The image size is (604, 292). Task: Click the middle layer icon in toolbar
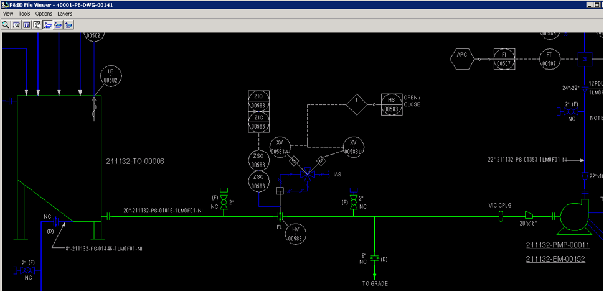[59, 25]
